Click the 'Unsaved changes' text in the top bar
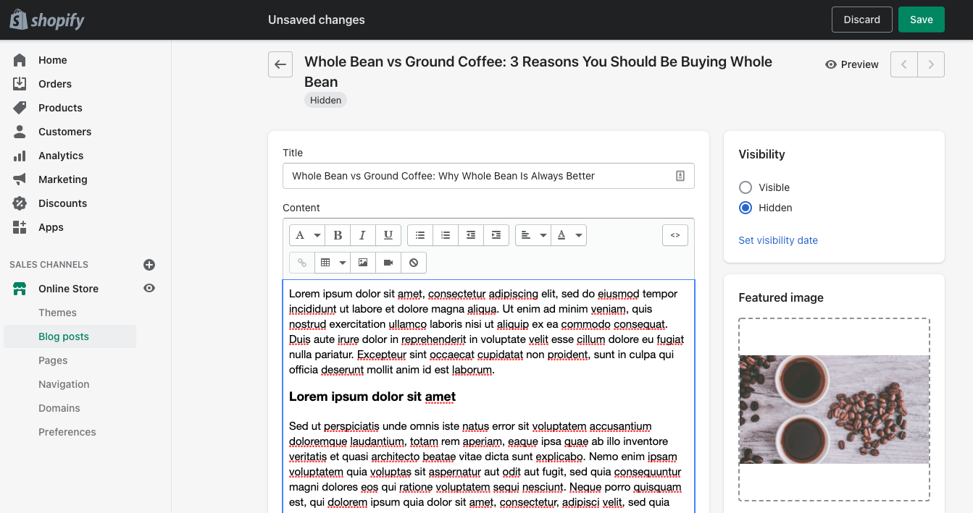The width and height of the screenshot is (973, 513). coord(317,20)
